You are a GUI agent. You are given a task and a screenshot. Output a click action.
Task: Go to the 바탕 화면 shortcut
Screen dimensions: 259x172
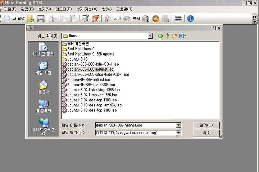44,68
